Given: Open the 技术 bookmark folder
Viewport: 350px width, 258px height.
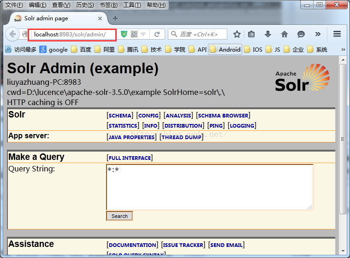Looking at the screenshot, I should 152,49.
